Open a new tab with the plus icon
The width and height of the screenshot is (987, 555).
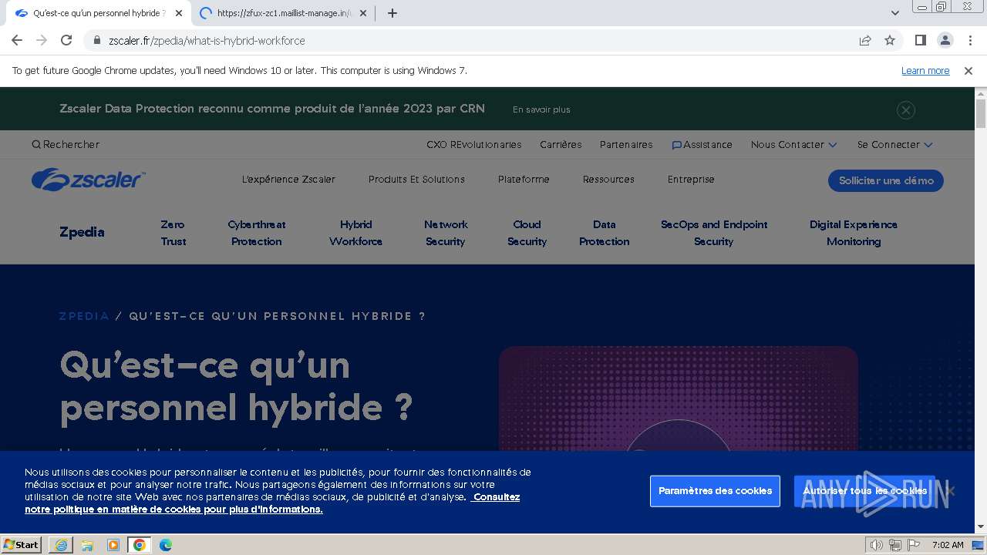tap(392, 13)
